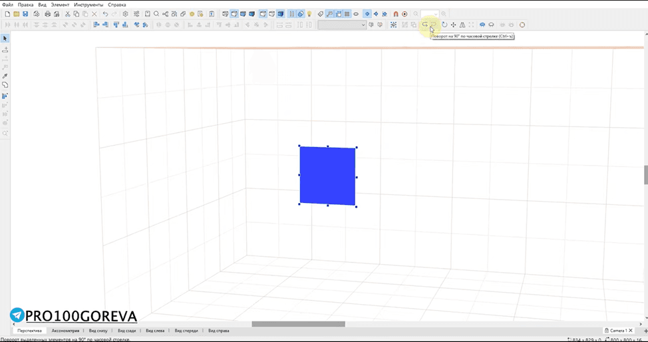648x342 pixels.
Task: Click the Cut scissors icon
Action: tap(67, 14)
